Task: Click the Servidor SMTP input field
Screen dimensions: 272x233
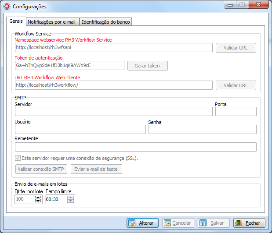Action: 113,112
